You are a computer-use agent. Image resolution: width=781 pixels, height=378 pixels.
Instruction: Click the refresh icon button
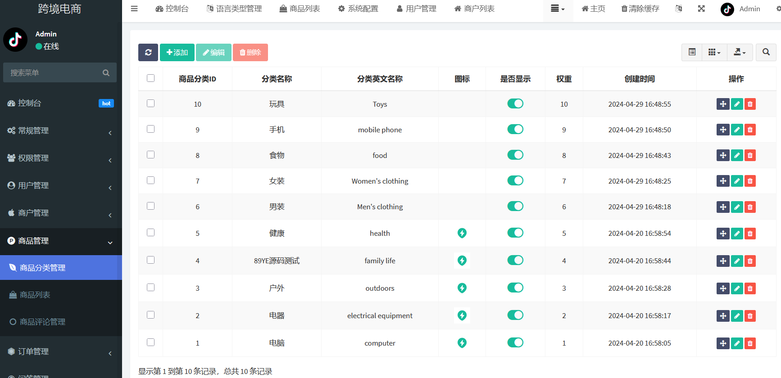(148, 52)
